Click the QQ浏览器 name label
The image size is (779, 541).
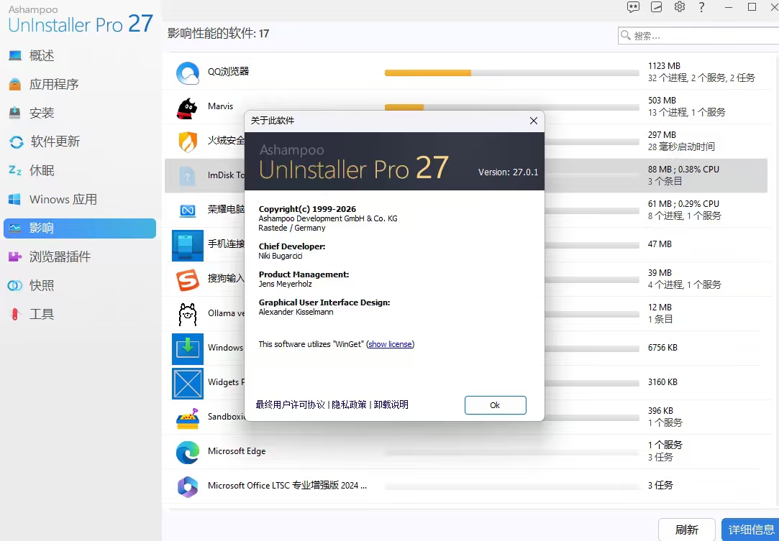[228, 71]
